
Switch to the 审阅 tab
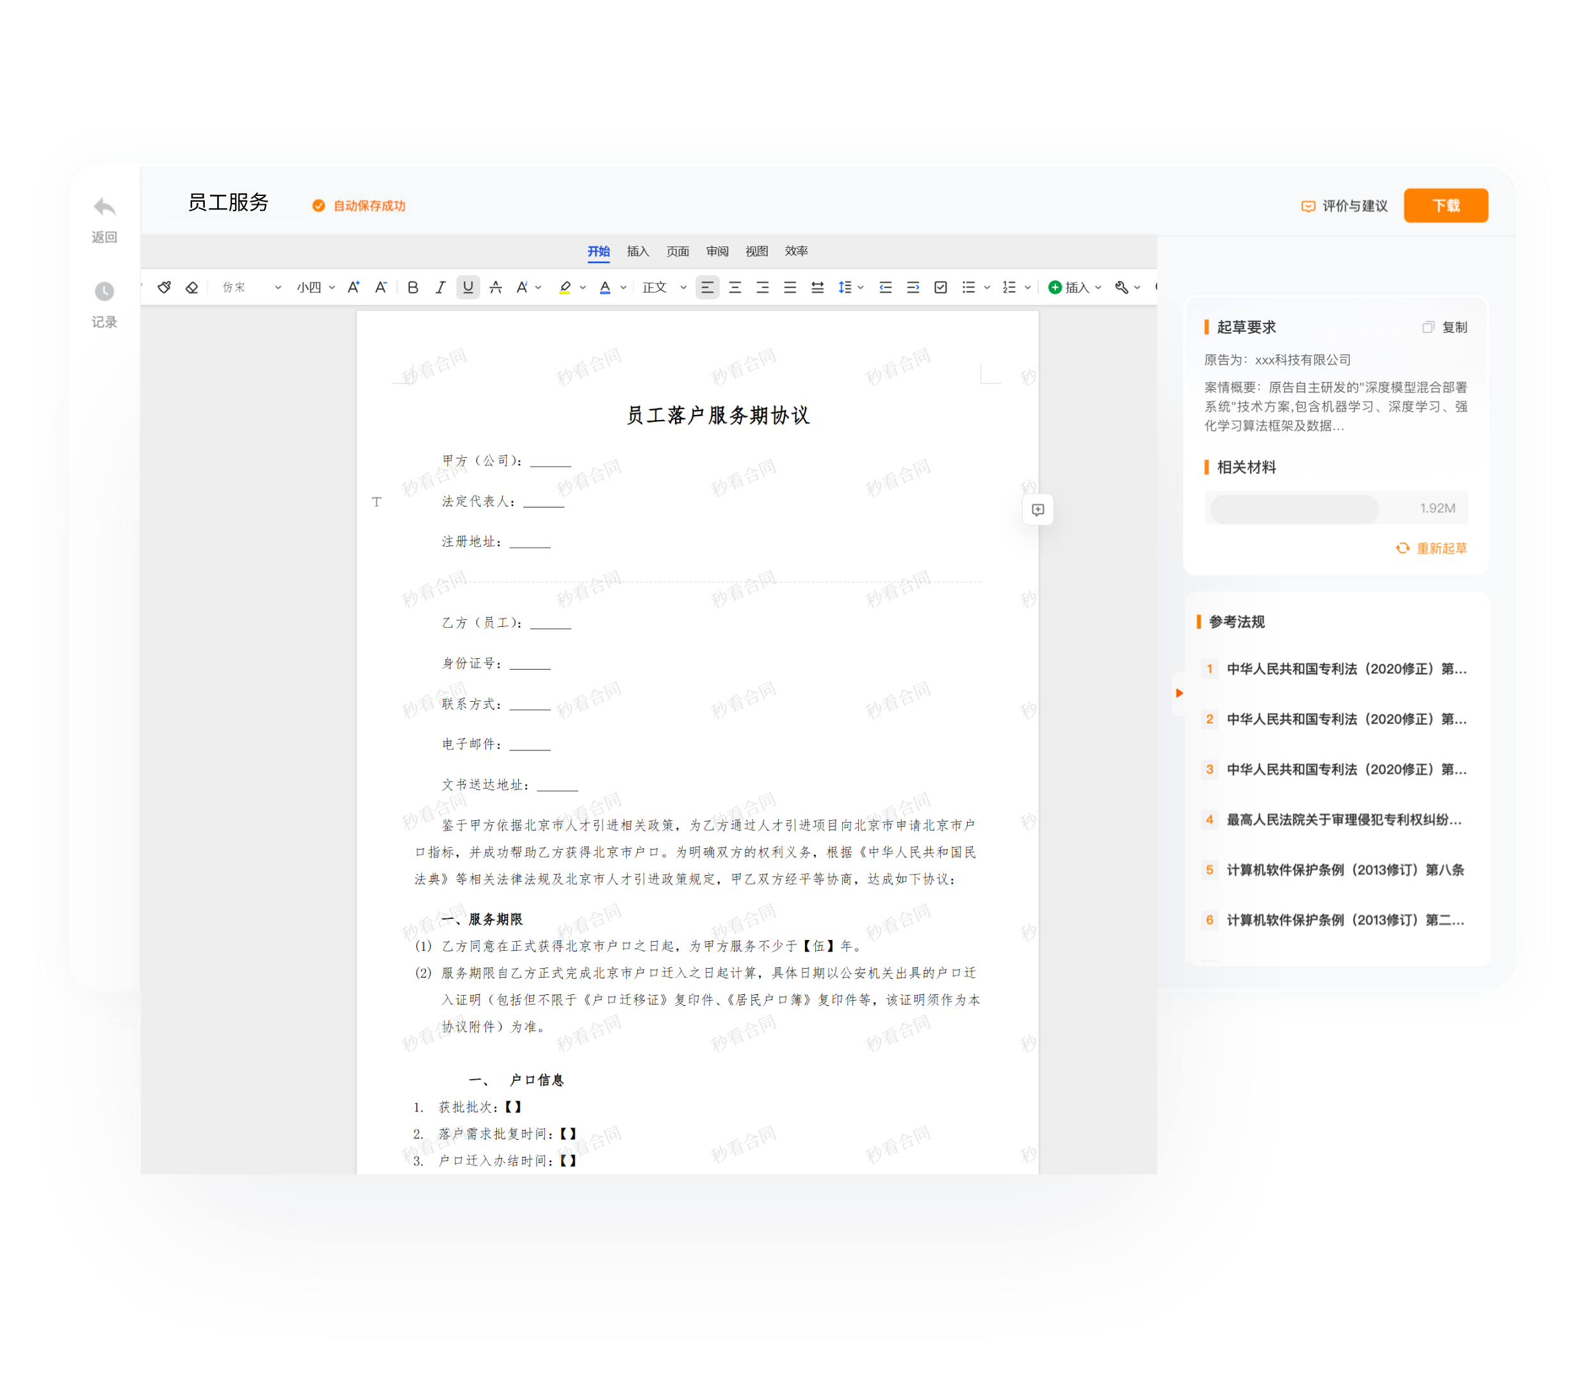point(717,251)
